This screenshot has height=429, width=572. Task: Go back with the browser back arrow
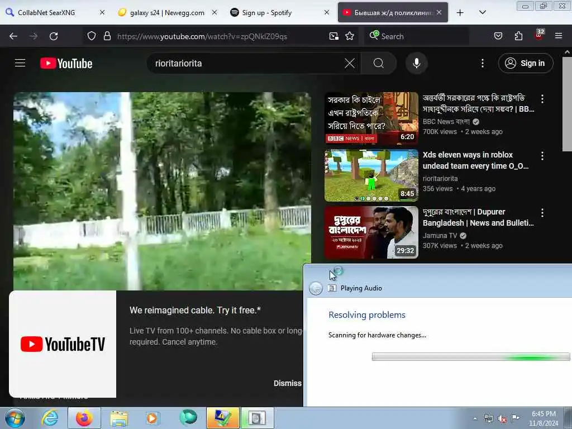point(13,36)
